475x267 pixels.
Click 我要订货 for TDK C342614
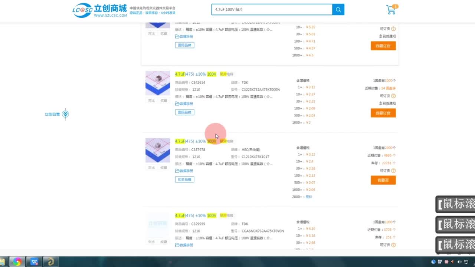pyautogui.click(x=383, y=113)
